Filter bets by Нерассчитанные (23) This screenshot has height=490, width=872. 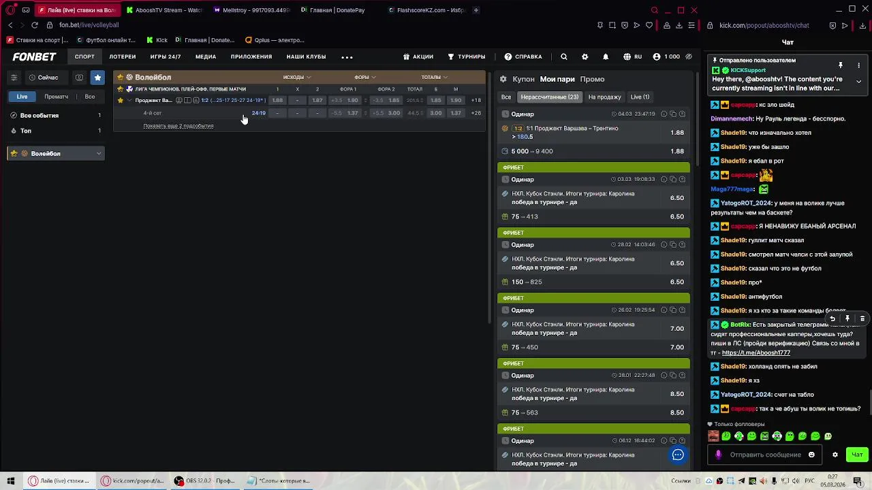pyautogui.click(x=550, y=97)
